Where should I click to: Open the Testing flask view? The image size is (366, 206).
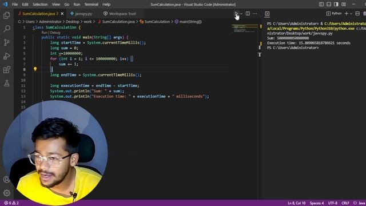[6, 83]
